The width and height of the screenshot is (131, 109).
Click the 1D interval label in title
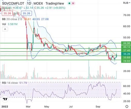[29, 3]
